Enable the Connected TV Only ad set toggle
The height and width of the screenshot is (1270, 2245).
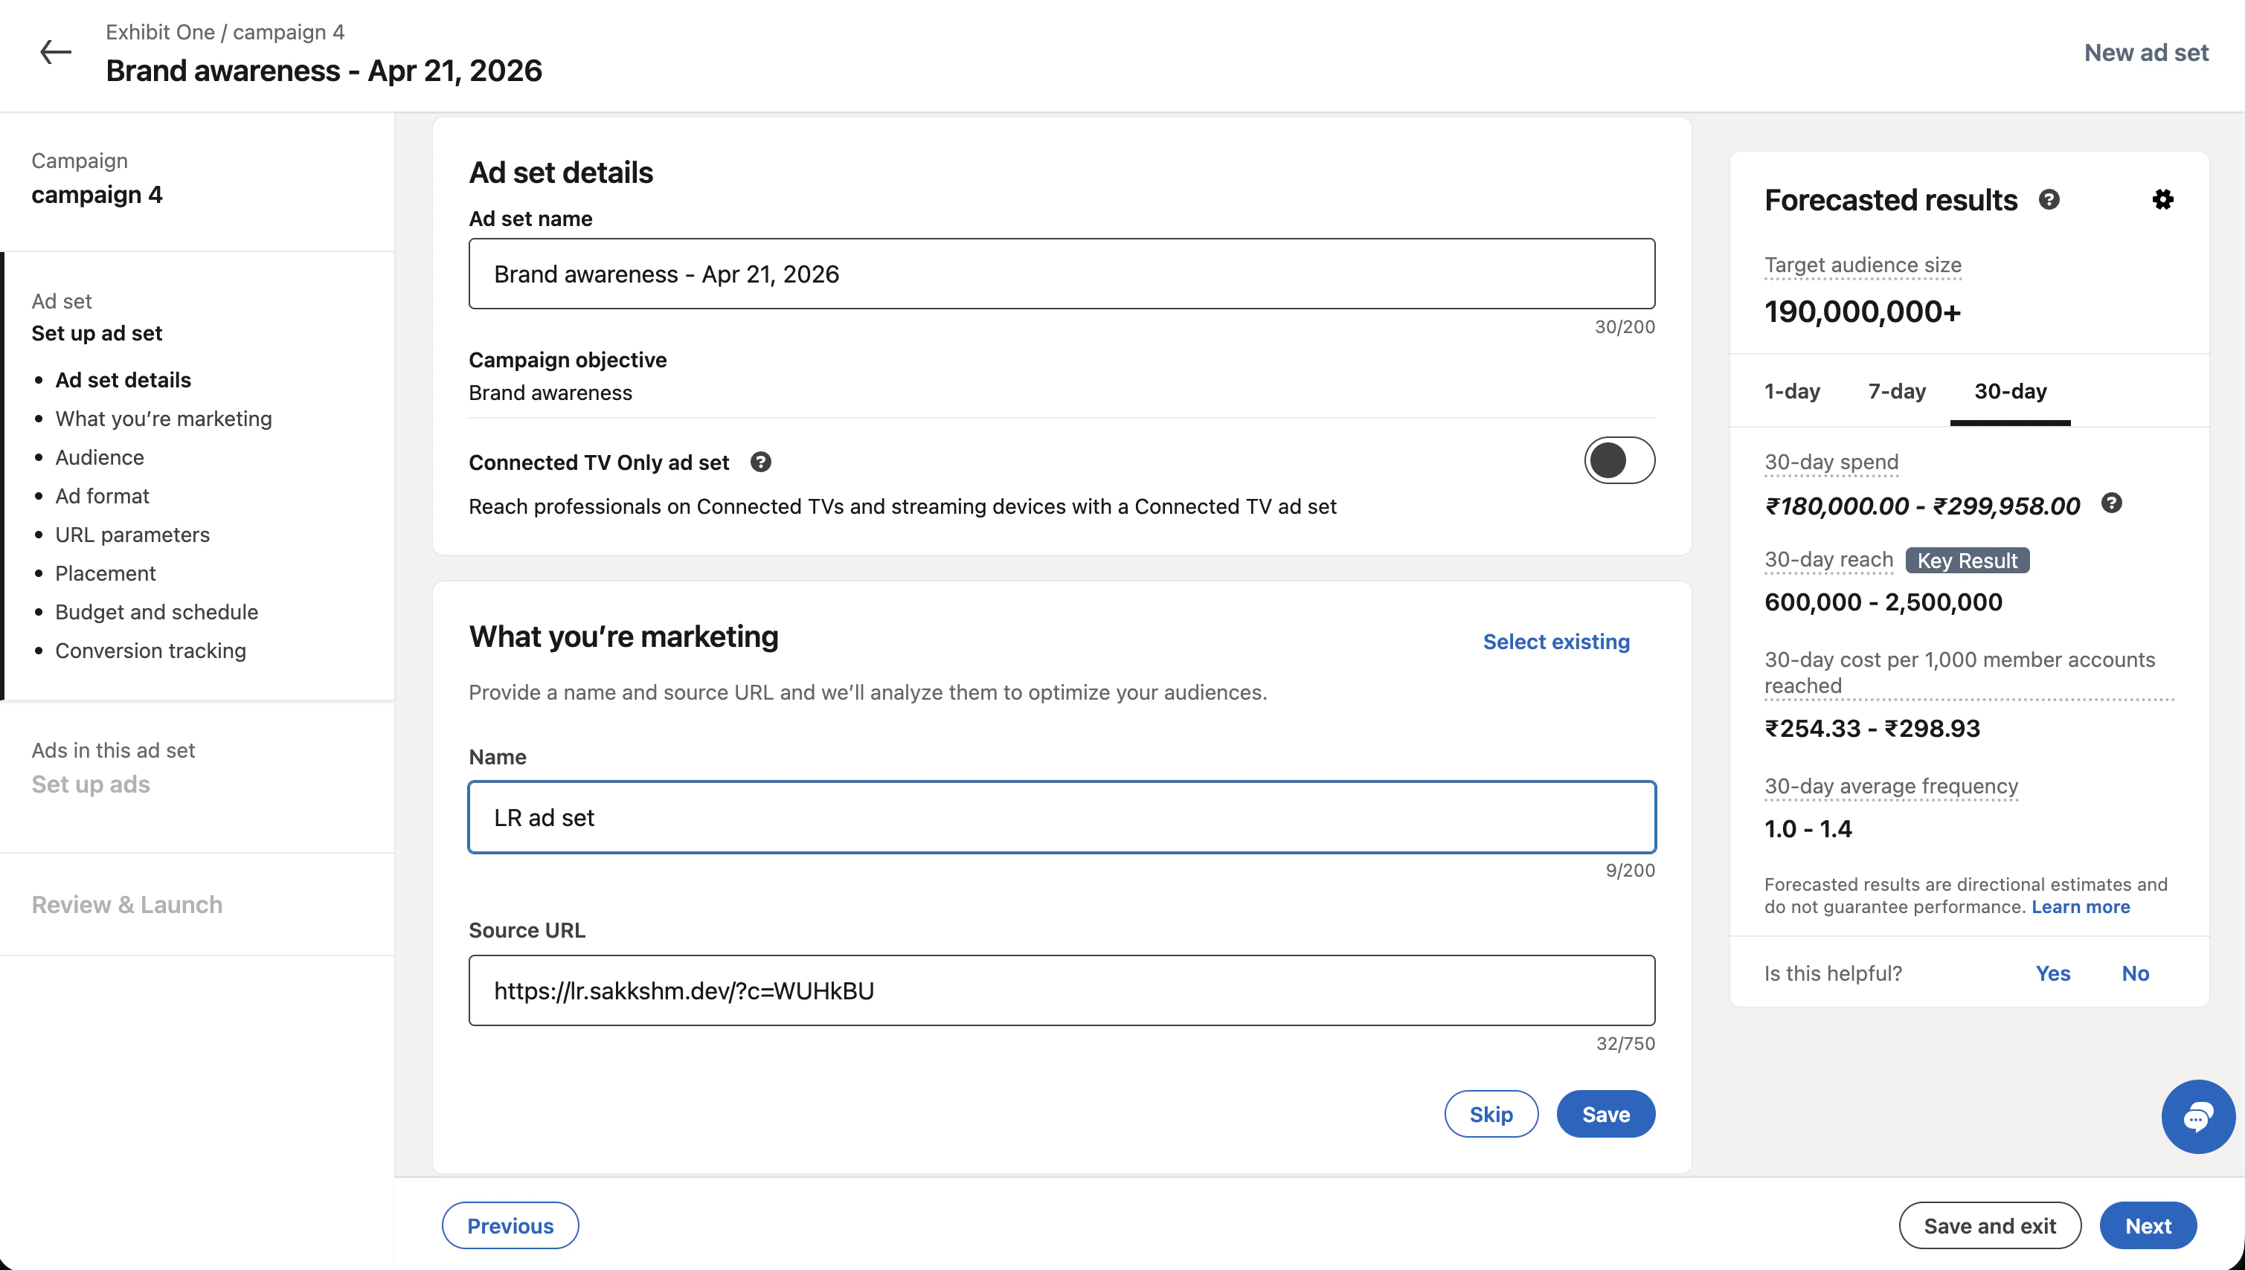click(1619, 460)
